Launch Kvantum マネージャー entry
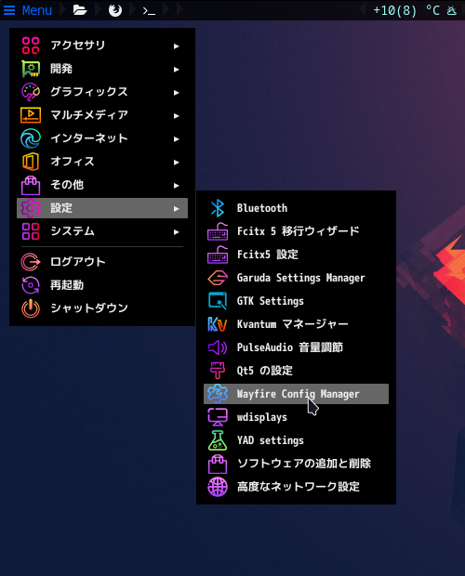Image resolution: width=465 pixels, height=576 pixels. point(296,324)
